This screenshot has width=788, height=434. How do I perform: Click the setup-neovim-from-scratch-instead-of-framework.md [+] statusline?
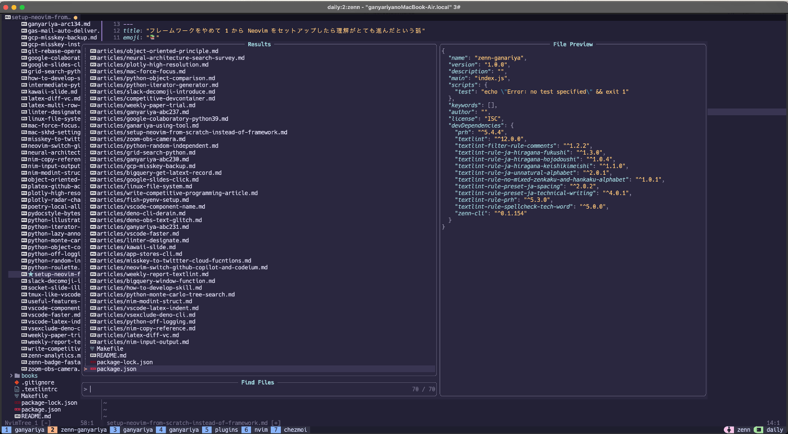point(194,423)
